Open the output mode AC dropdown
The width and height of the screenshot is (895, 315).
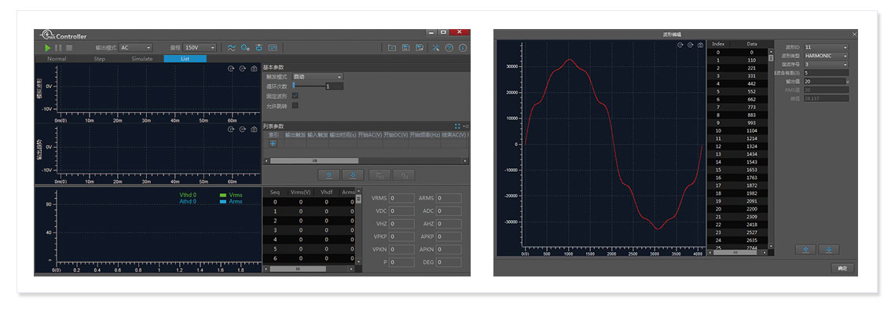pos(136,48)
